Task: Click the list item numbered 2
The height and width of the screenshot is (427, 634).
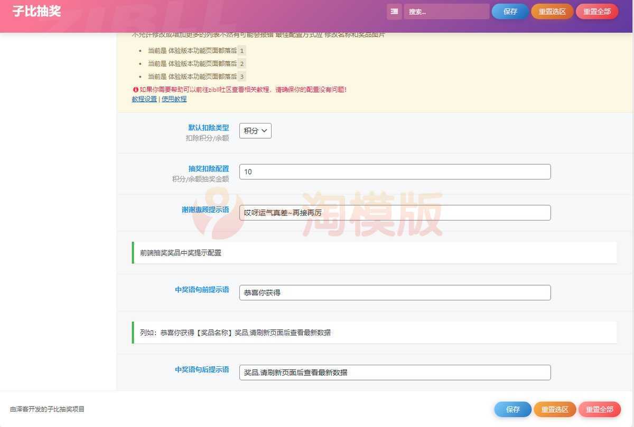Action: pos(197,63)
